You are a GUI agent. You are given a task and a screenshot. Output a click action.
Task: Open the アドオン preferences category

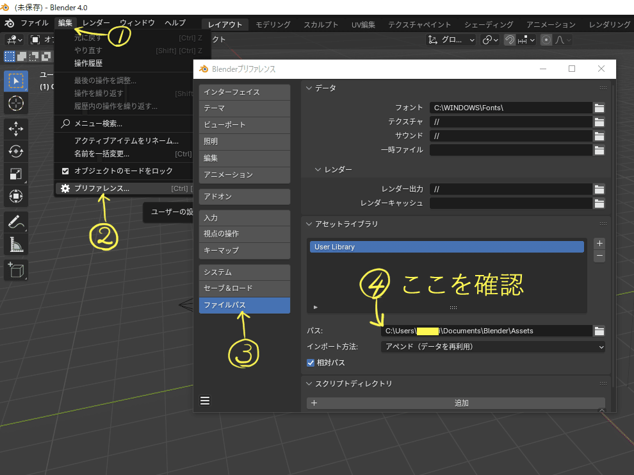(x=244, y=197)
